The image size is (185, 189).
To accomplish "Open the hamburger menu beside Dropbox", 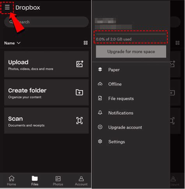I will point(7,7).
